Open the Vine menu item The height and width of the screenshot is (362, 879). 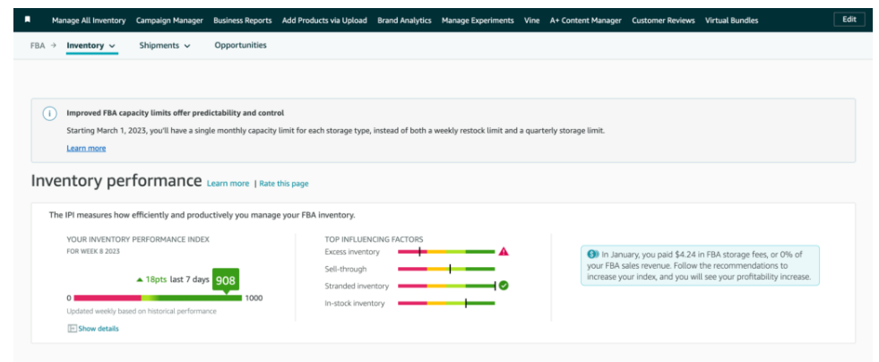tap(532, 21)
